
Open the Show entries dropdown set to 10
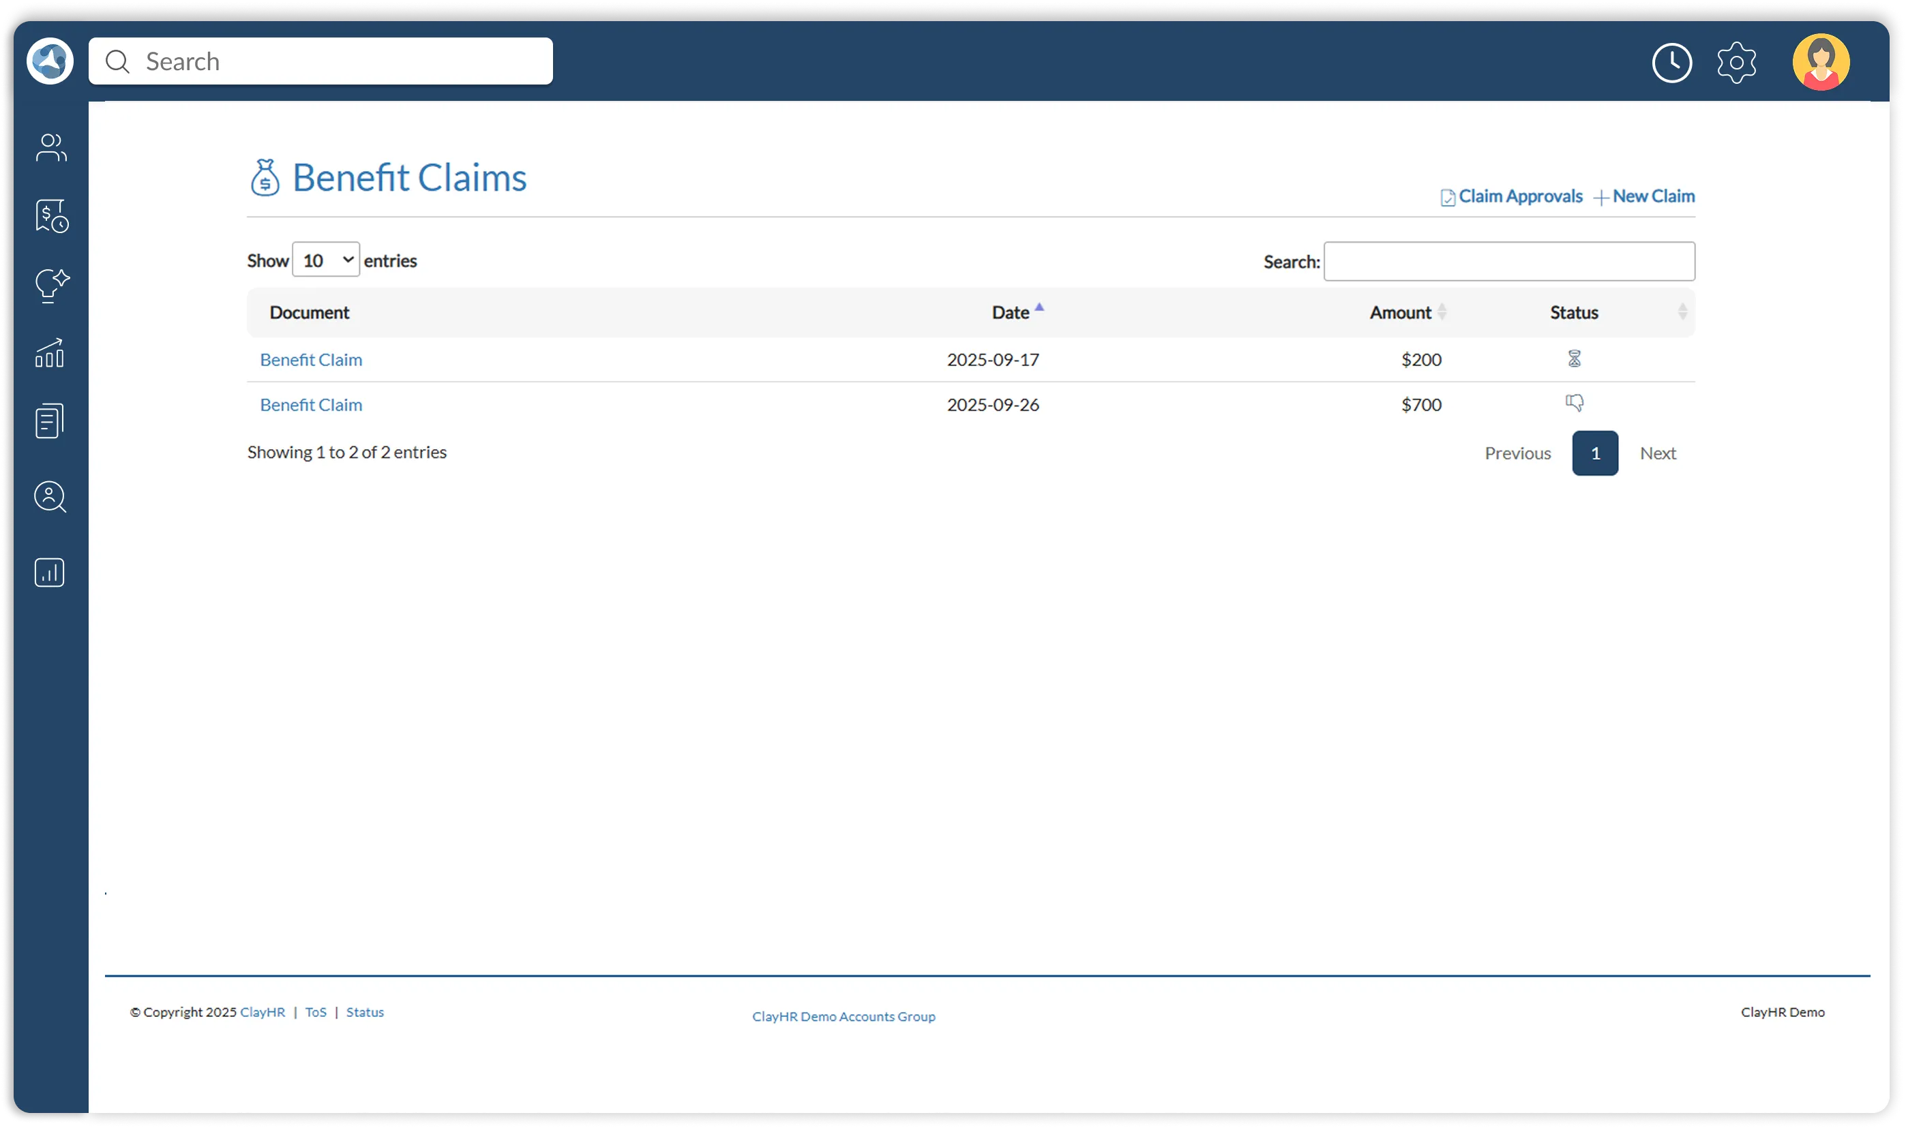325,259
